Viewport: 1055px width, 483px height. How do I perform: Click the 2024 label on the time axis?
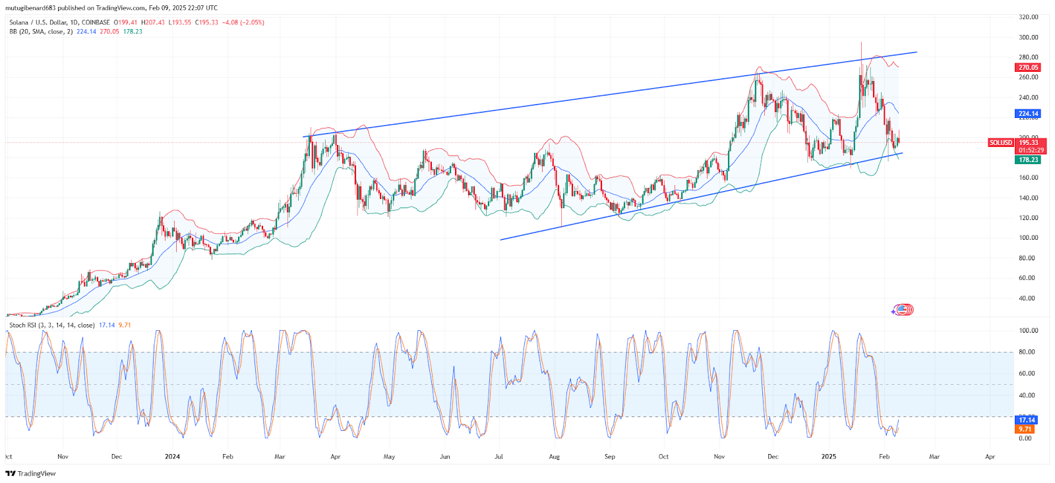(172, 456)
